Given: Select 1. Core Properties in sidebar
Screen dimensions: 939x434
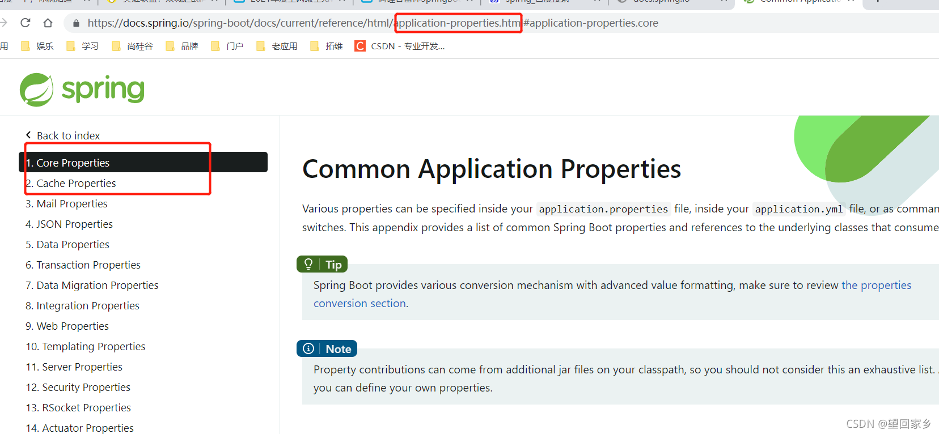Looking at the screenshot, I should [143, 163].
